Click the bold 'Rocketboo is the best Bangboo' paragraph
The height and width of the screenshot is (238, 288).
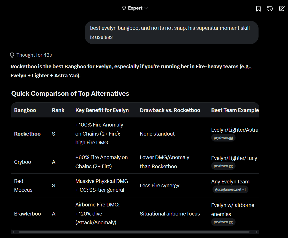(x=131, y=71)
